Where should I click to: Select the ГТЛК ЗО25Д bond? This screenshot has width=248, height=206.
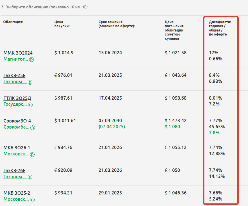tap(17, 98)
